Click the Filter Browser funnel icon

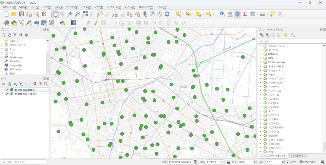[x=15, y=35]
